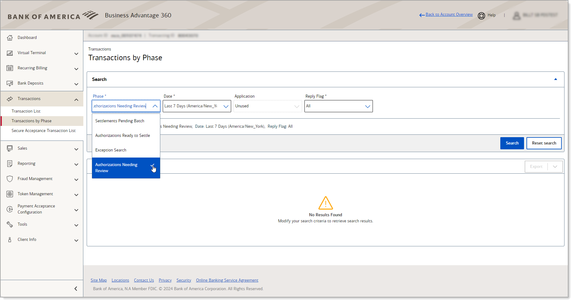Open Online Banking Service Agreement link
This screenshot has width=573, height=302.
click(227, 280)
